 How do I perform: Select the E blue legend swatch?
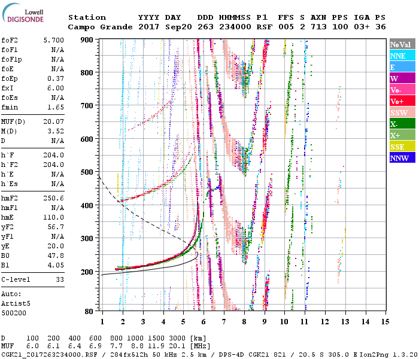(x=402, y=67)
